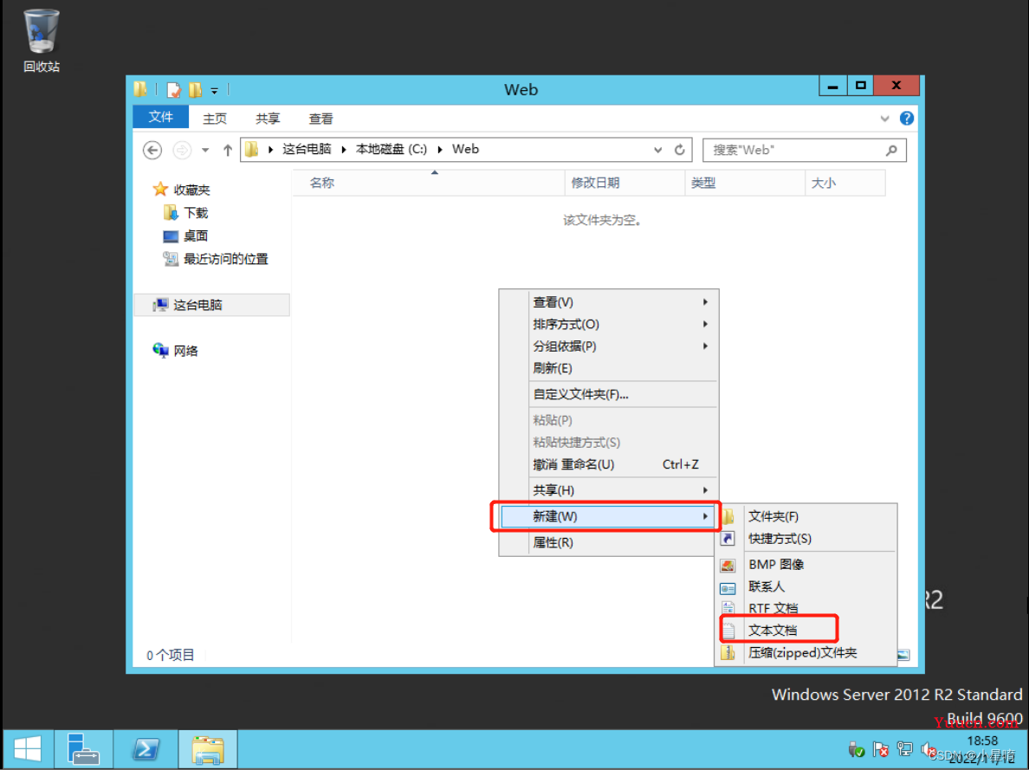This screenshot has width=1029, height=770.
Task: Open the Recycle Bin on the desktop
Action: [x=42, y=39]
